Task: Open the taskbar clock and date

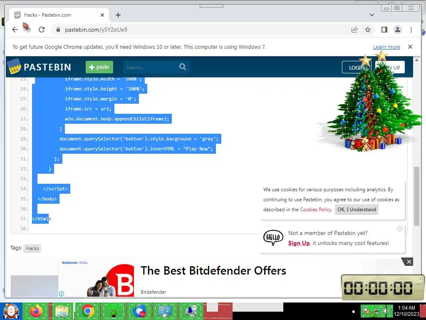Action: pos(406,311)
